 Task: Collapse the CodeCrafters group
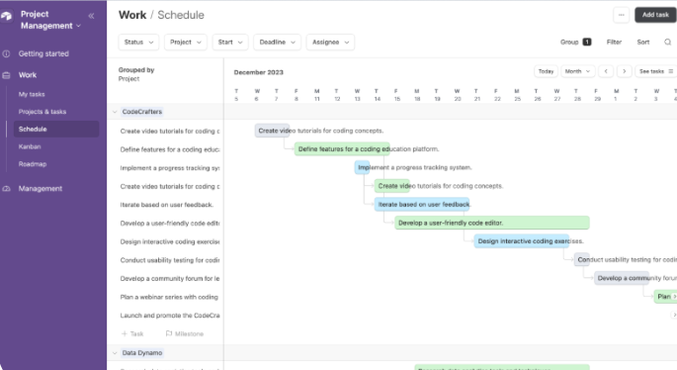pos(115,112)
